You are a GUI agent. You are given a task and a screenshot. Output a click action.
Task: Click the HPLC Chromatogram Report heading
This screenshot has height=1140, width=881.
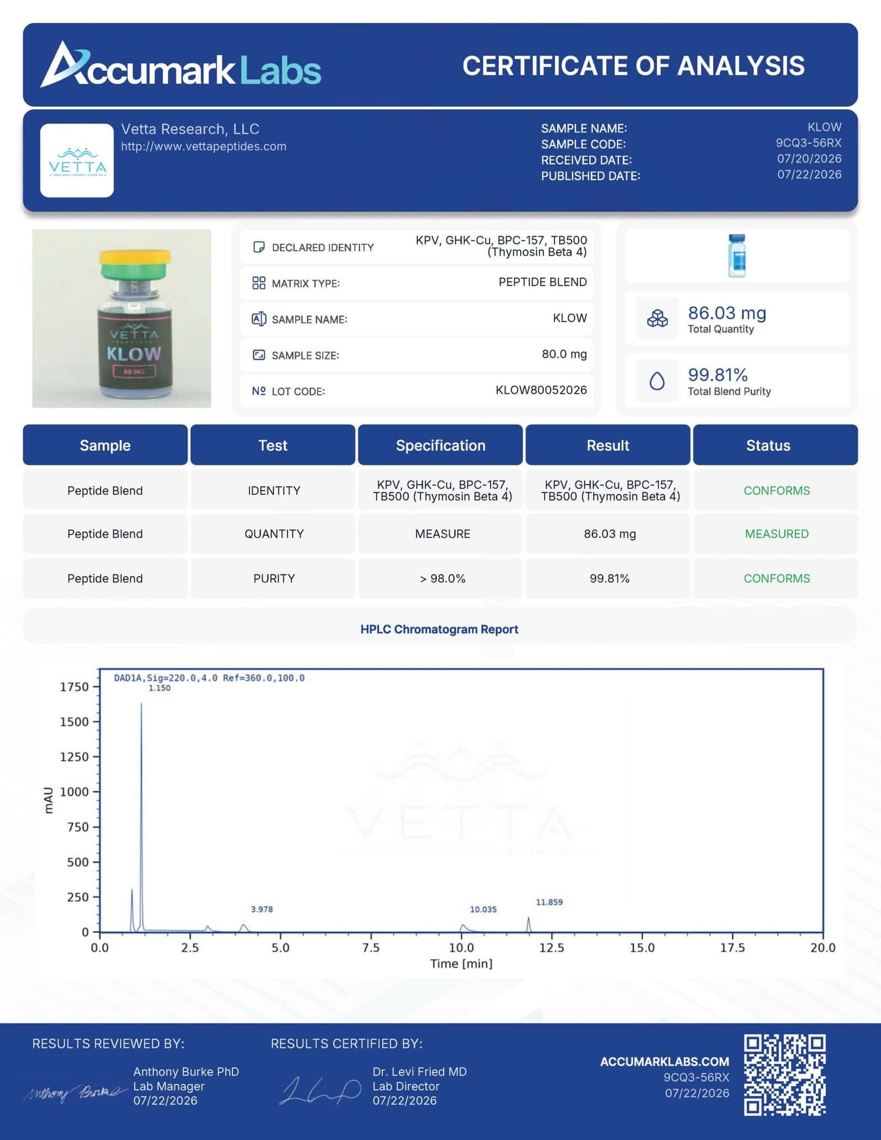[439, 629]
